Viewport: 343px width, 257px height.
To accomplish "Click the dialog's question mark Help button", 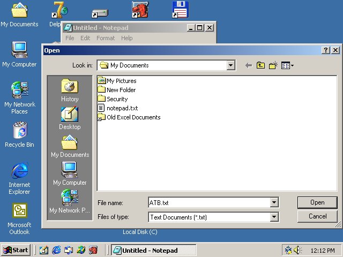I will click(x=326, y=50).
